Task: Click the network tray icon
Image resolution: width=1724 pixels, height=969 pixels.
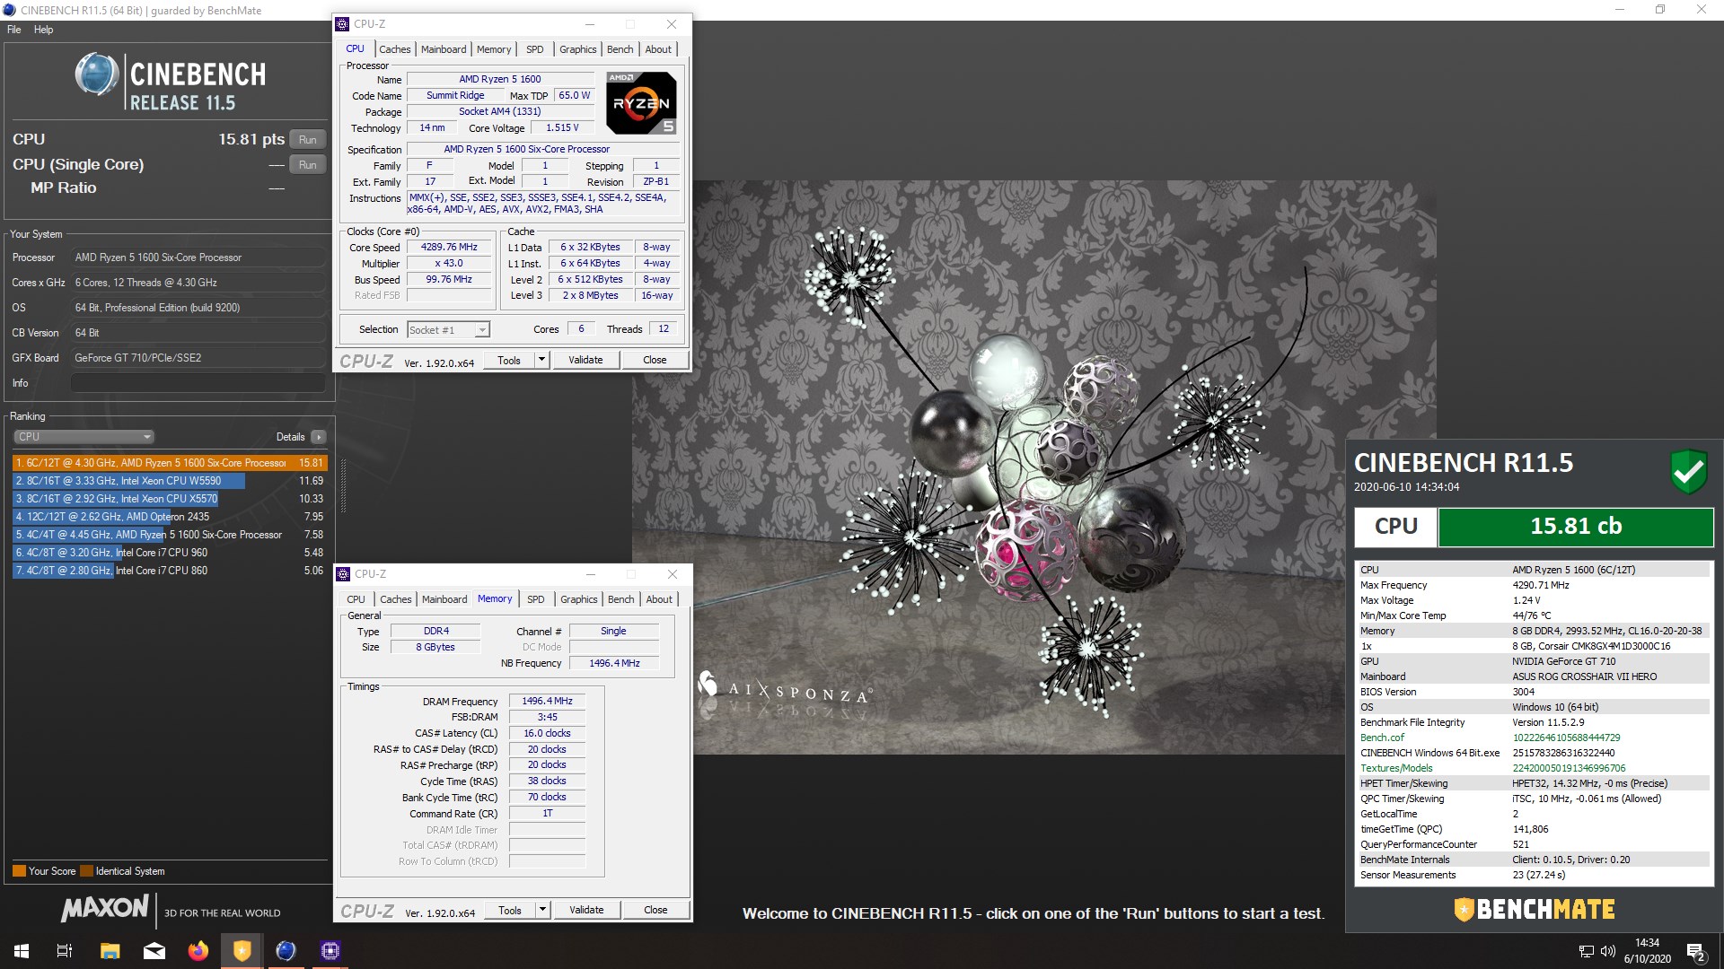Action: click(x=1587, y=951)
